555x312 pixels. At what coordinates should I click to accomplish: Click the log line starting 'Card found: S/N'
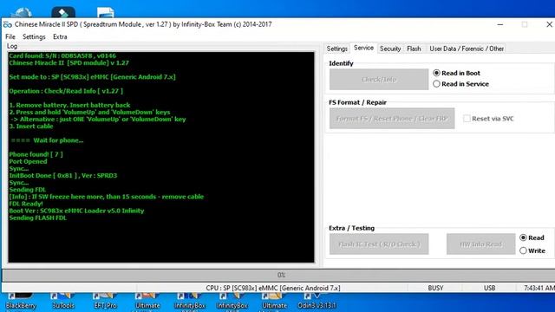(62, 55)
